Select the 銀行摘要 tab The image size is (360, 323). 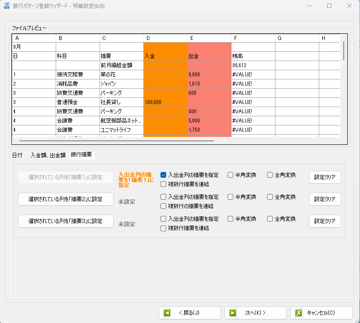point(81,155)
